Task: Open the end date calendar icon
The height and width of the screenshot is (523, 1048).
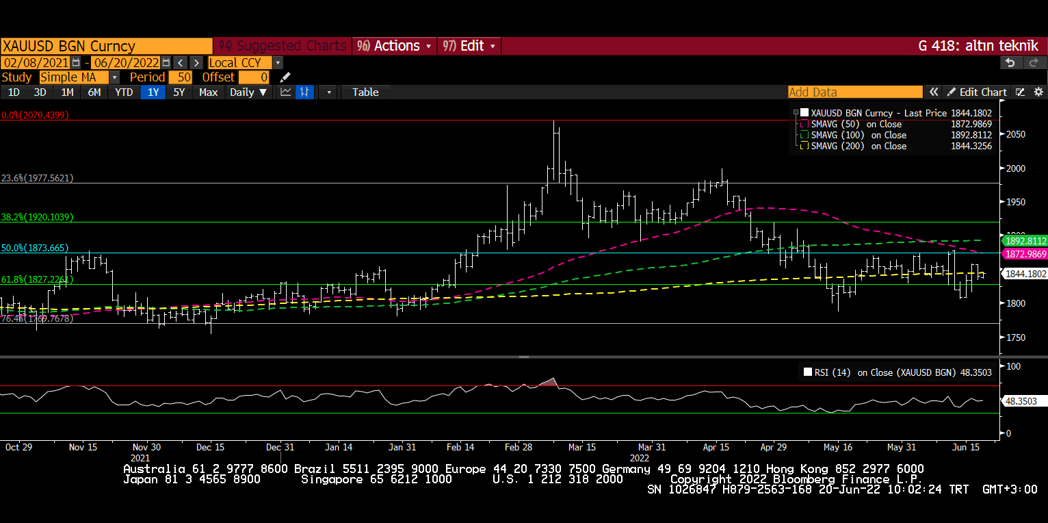Action: click(166, 62)
